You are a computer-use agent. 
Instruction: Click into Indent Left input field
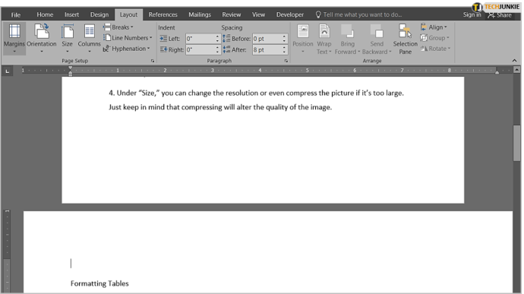(200, 39)
